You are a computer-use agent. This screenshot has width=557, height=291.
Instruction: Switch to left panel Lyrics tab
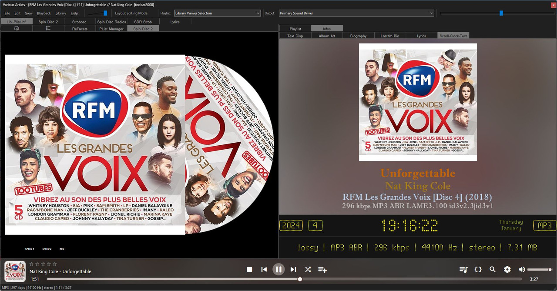[x=175, y=21]
